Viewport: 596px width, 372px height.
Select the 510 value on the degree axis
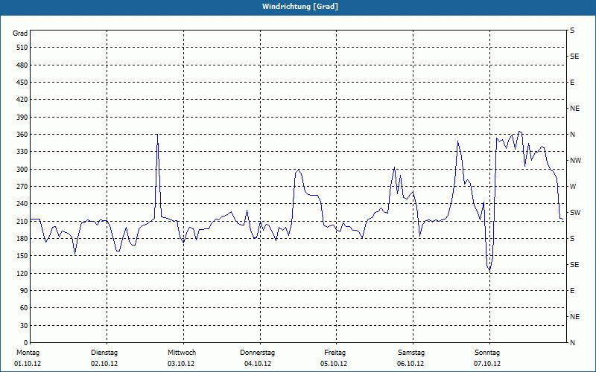click(x=22, y=48)
